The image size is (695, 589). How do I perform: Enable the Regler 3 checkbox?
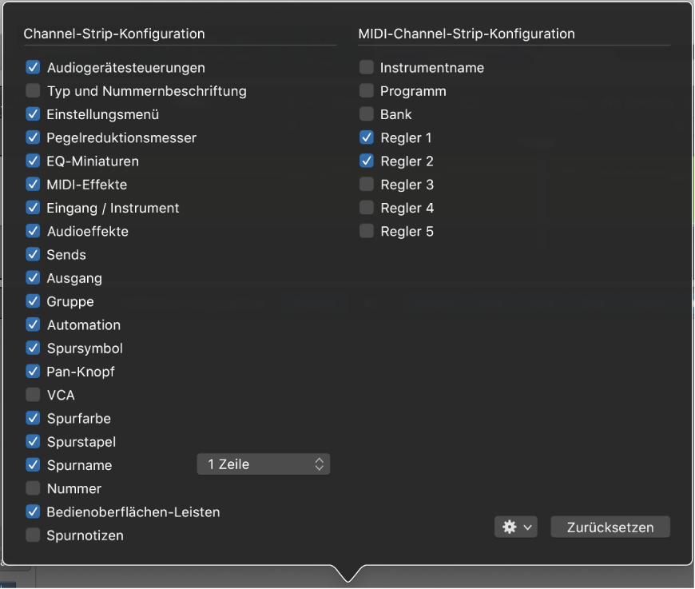pyautogui.click(x=367, y=185)
